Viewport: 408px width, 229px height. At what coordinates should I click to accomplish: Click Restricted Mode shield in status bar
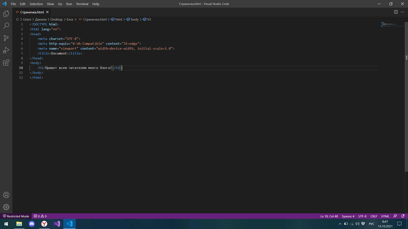[x=16, y=216]
